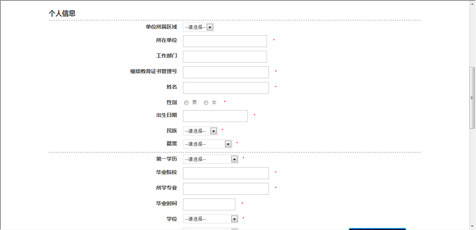The image size is (476, 230).
Task: Click the 毕业院校 input field
Action: pyautogui.click(x=226, y=173)
